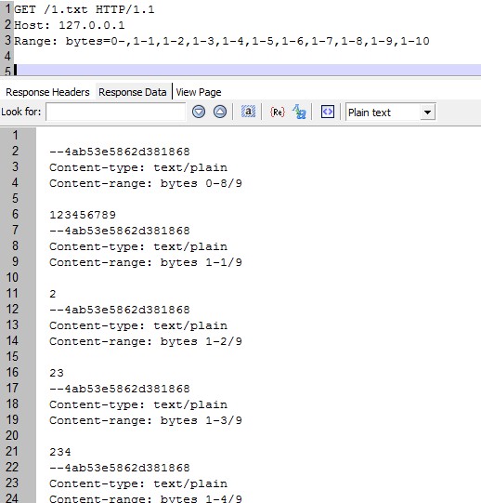
Task: Click the Content-range bytes 0-8/9 line
Action: tap(146, 183)
